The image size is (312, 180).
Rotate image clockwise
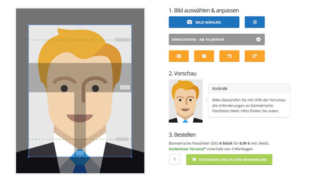click(x=255, y=56)
